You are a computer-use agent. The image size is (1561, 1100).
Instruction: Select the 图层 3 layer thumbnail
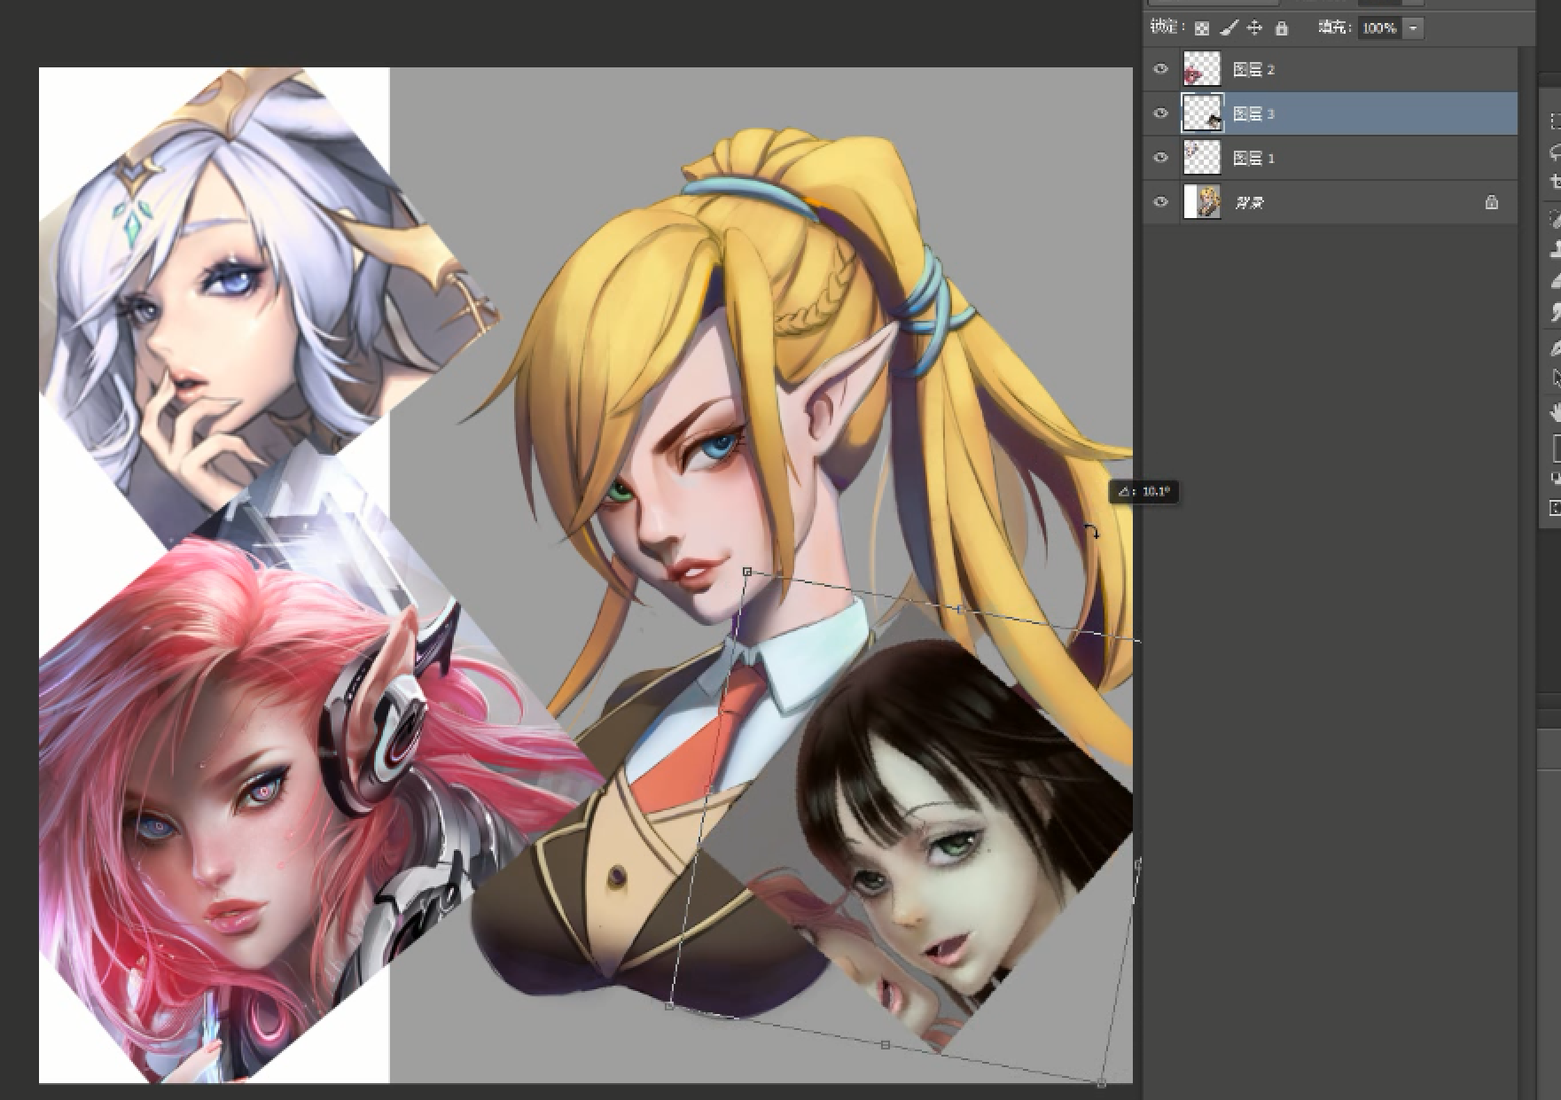(1202, 113)
